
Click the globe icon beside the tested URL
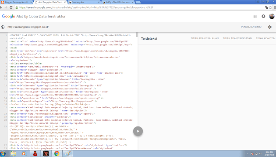coord(3,27)
